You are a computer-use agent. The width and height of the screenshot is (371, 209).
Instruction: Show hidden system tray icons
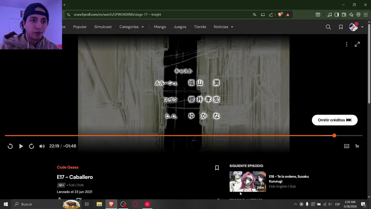(295, 204)
